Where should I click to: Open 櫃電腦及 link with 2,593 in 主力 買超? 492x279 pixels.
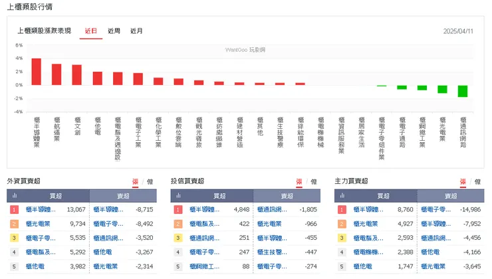click(368, 238)
